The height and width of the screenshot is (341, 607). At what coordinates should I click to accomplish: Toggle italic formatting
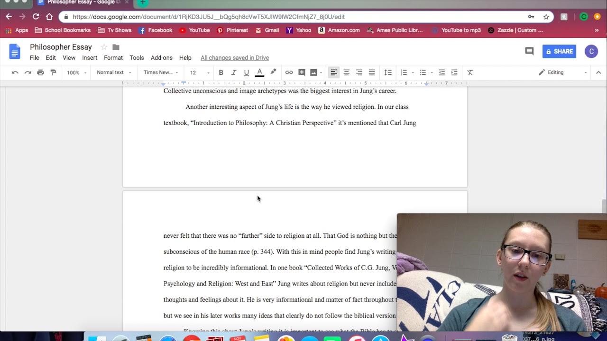(234, 72)
